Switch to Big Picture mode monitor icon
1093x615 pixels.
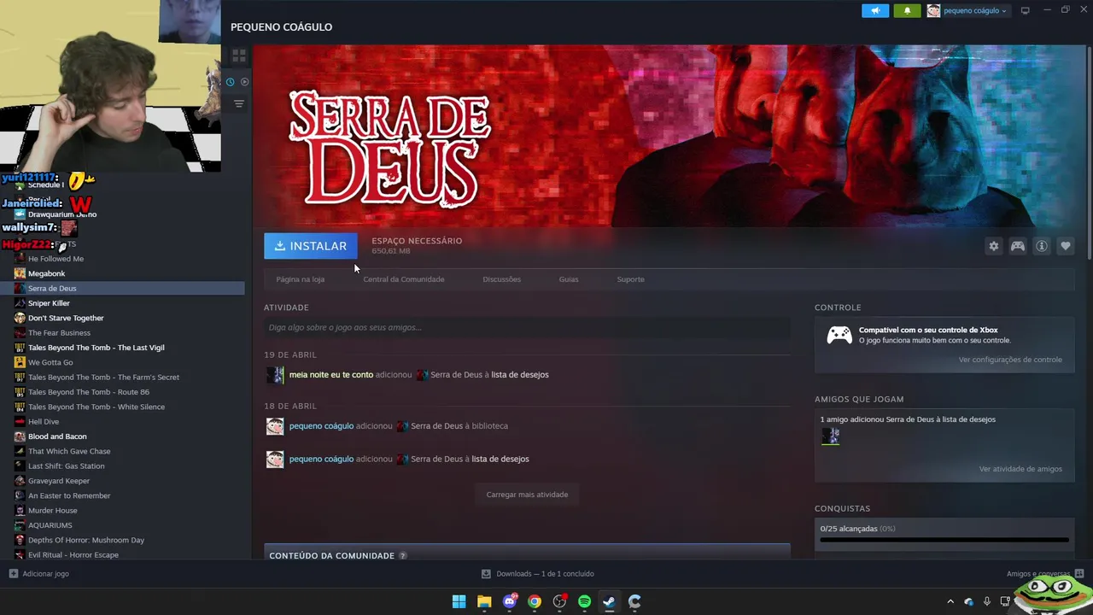tap(1025, 10)
